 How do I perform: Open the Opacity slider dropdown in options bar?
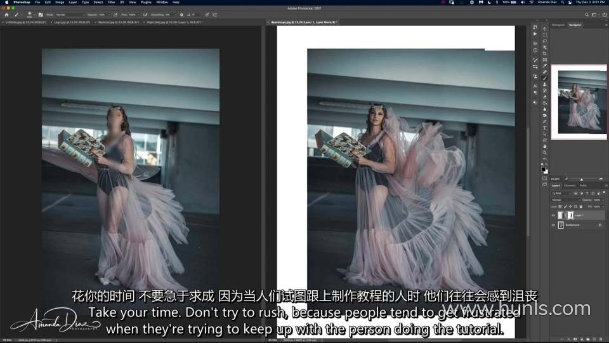click(x=109, y=15)
